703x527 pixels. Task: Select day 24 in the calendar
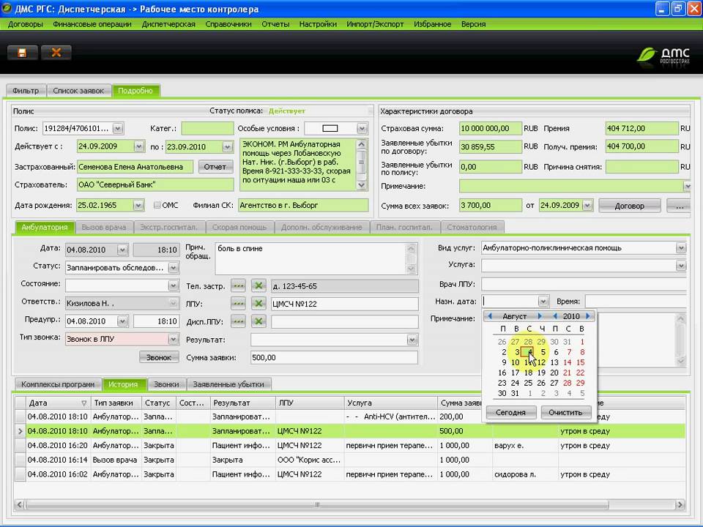515,383
